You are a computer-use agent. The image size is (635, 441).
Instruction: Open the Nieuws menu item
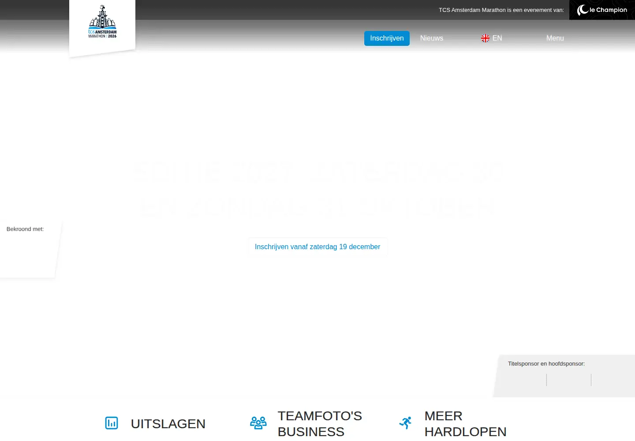pos(432,38)
